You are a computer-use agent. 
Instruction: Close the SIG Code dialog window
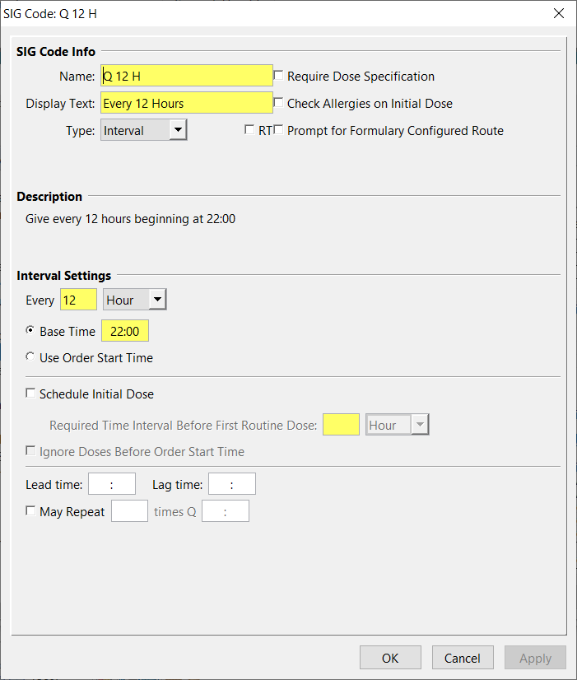pos(559,14)
